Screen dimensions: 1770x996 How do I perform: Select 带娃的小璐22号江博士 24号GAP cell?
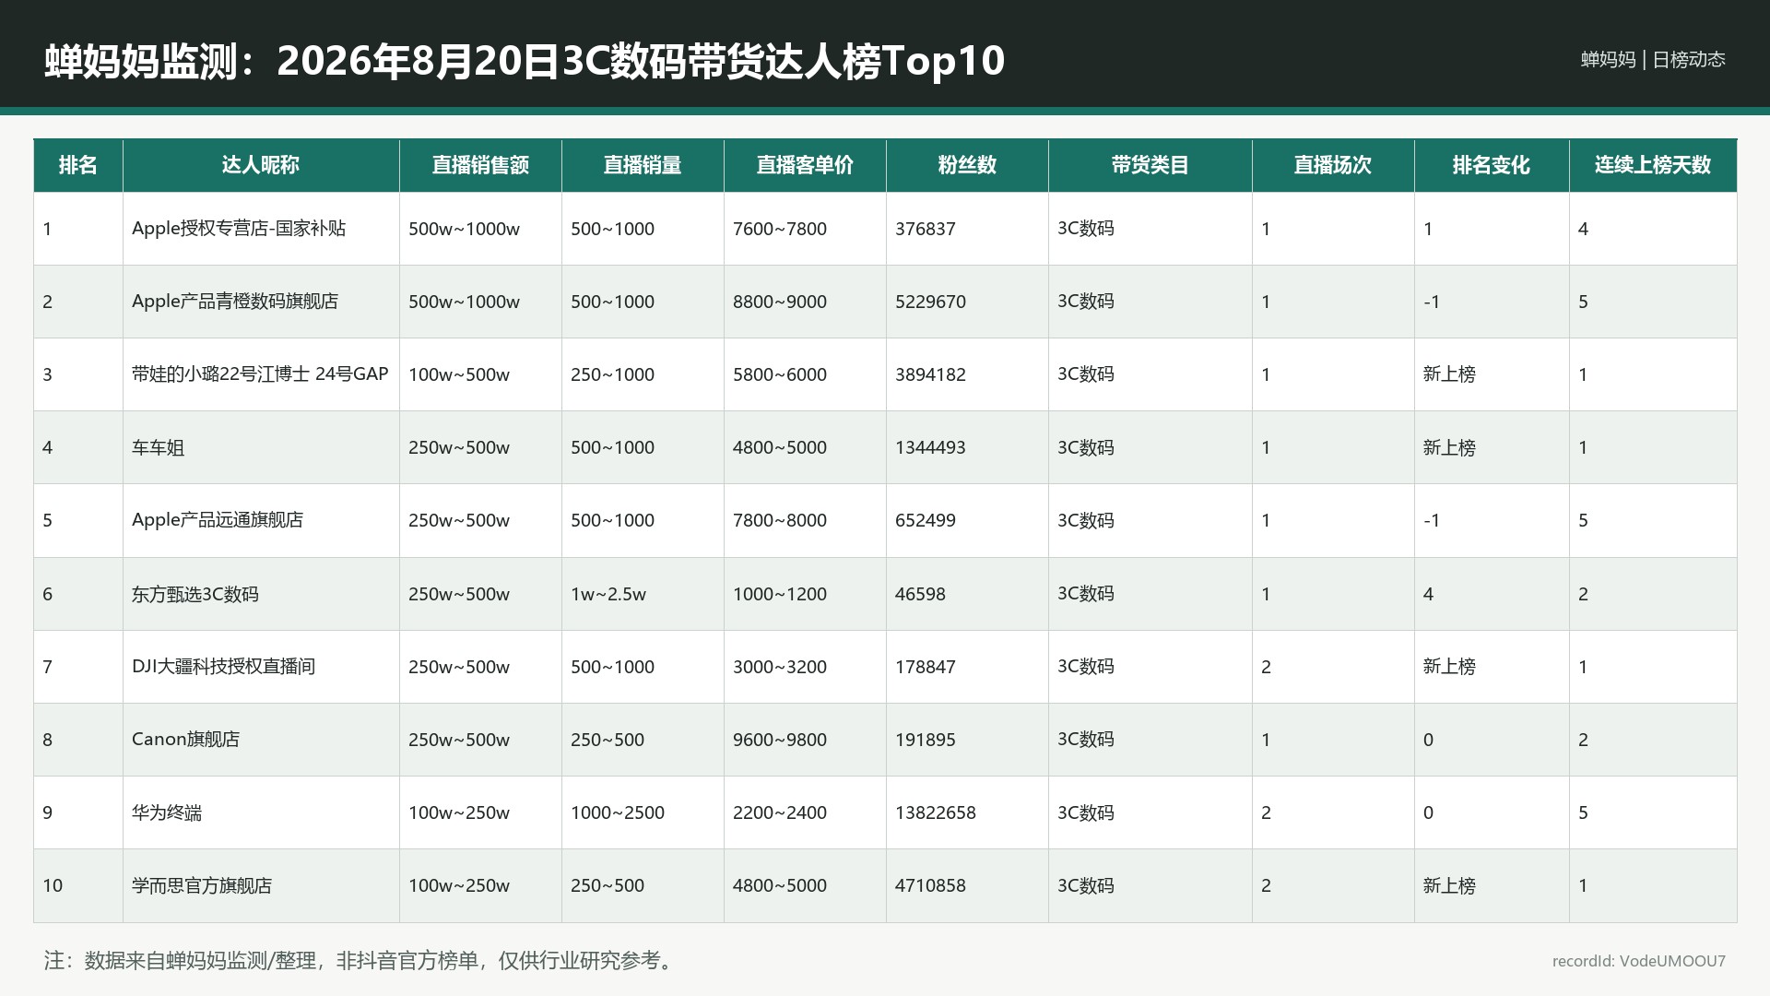261,374
